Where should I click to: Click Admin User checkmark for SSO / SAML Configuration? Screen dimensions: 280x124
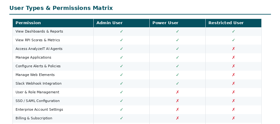coord(121,101)
